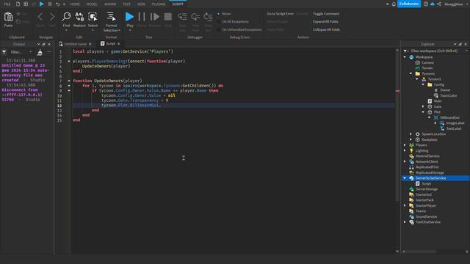Click the large Stop test button
470x264 pixels.
[168, 17]
